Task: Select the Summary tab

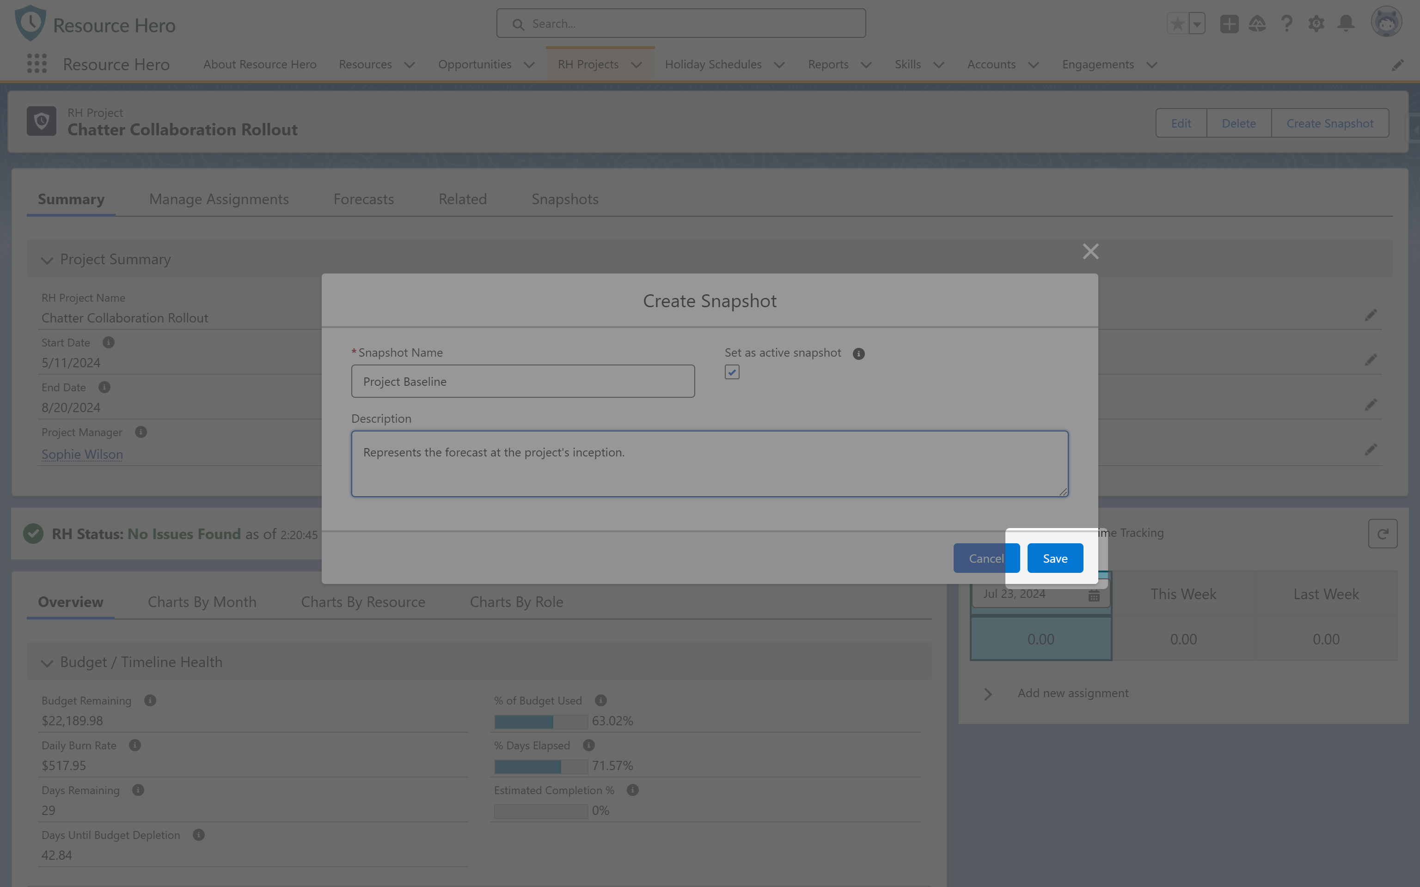Action: 71,199
